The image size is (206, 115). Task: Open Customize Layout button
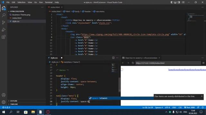point(183,2)
